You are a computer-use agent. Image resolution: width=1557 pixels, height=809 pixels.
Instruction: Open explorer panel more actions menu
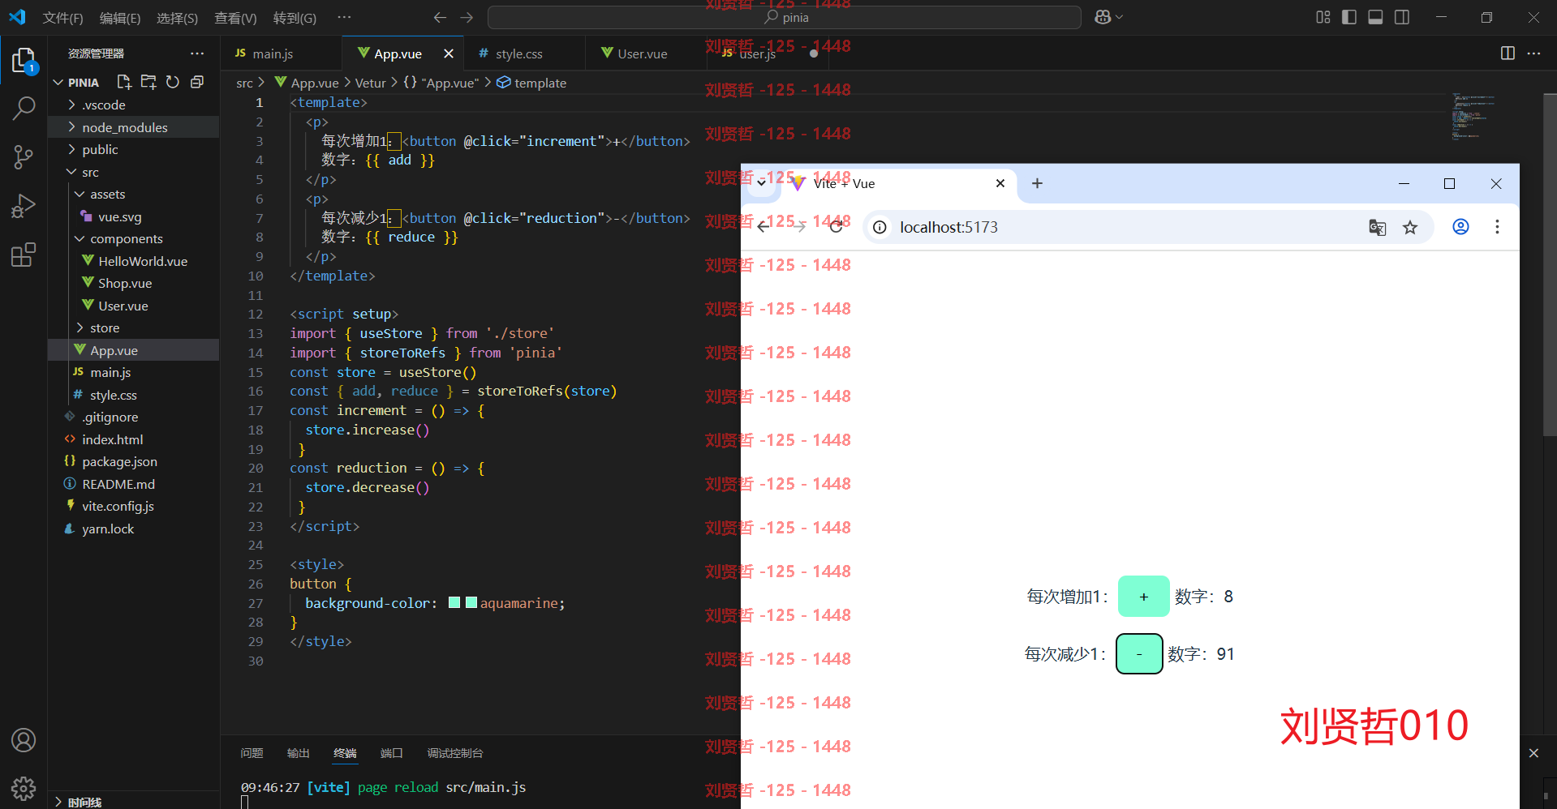click(197, 54)
